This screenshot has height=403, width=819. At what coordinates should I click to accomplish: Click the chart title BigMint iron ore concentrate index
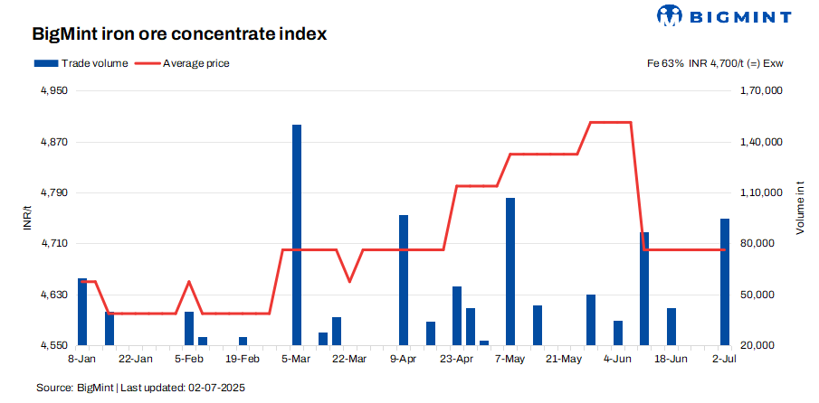pyautogui.click(x=179, y=34)
